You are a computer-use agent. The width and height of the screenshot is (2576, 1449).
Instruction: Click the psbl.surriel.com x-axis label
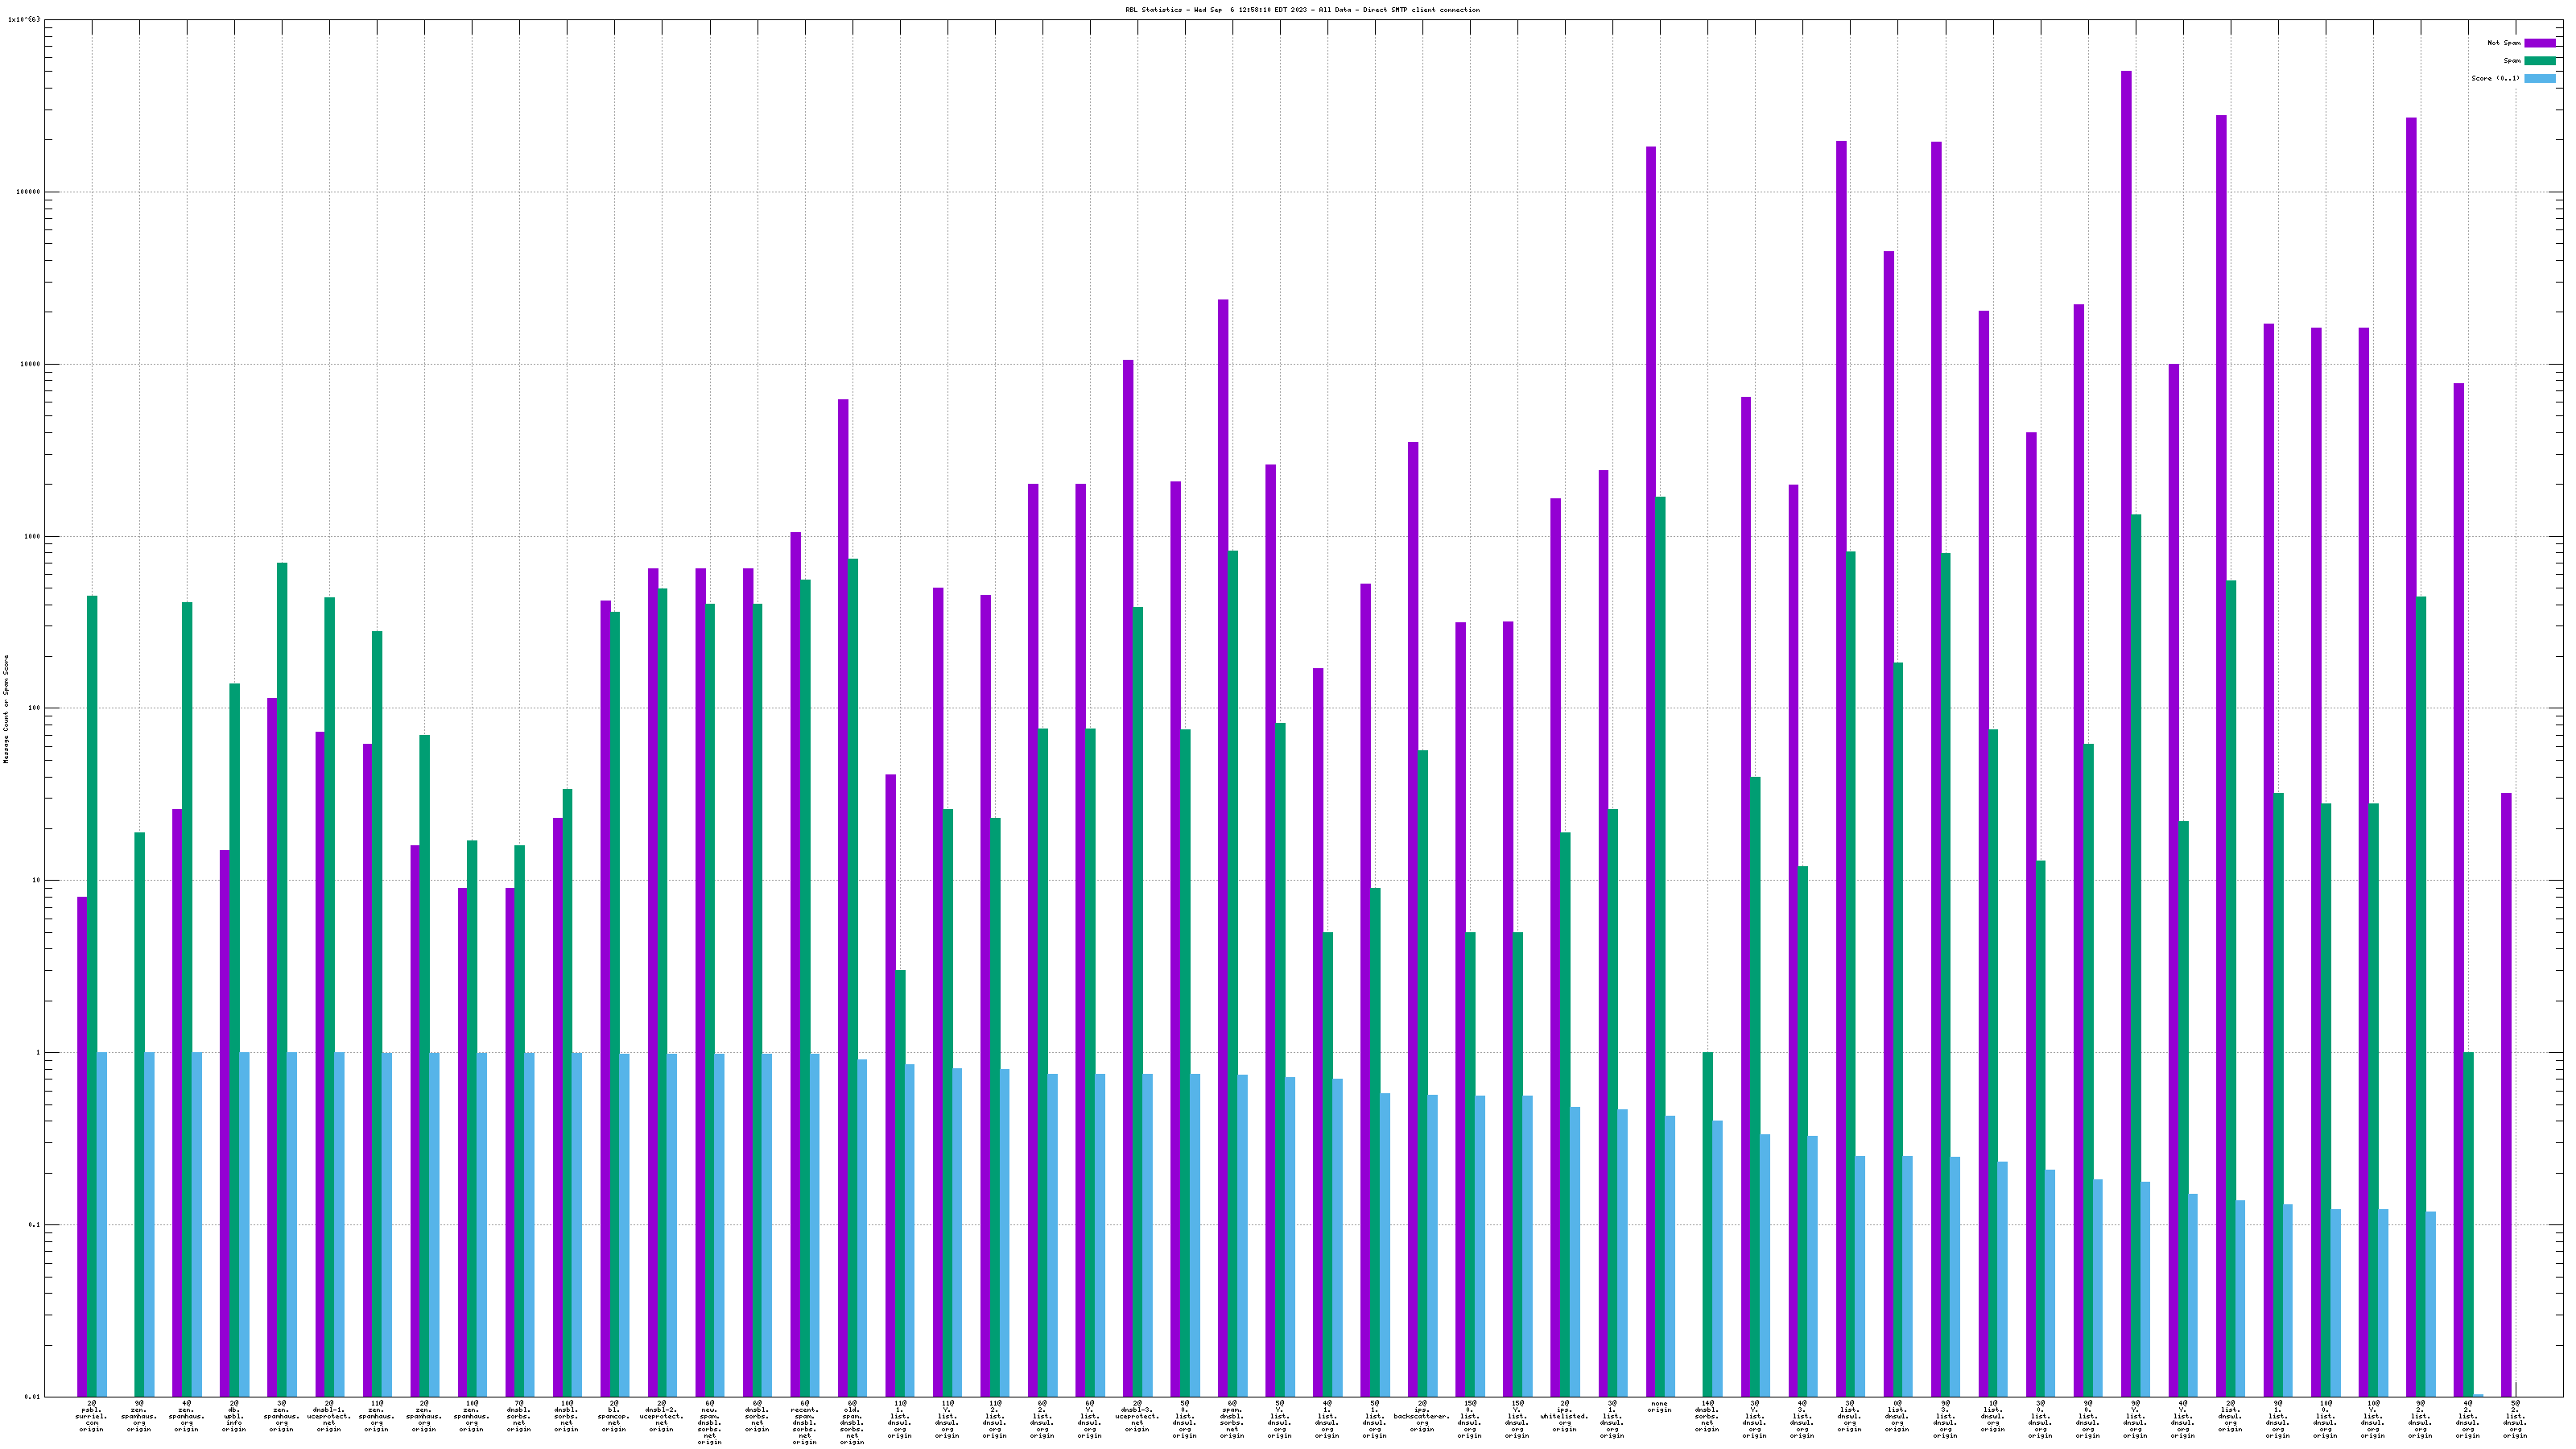click(91, 1416)
